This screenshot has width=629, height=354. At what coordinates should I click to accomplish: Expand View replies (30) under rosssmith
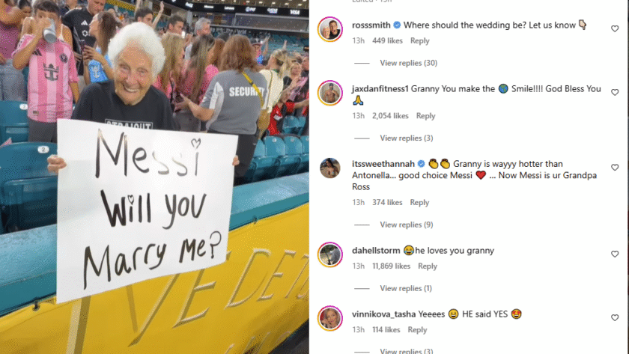pyautogui.click(x=408, y=63)
